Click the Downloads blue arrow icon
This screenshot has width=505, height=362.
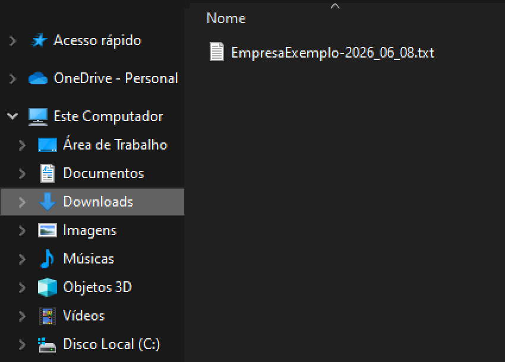(x=47, y=202)
